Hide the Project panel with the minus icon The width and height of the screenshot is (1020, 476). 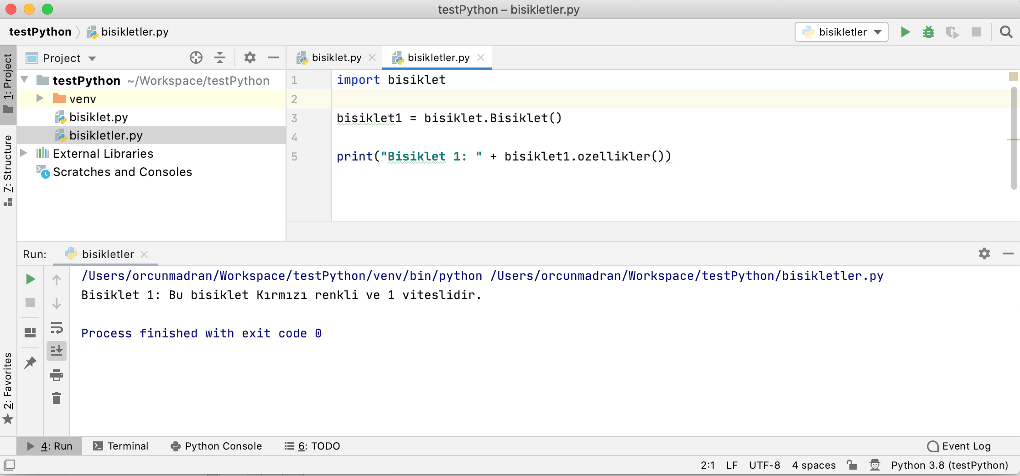pyautogui.click(x=274, y=57)
